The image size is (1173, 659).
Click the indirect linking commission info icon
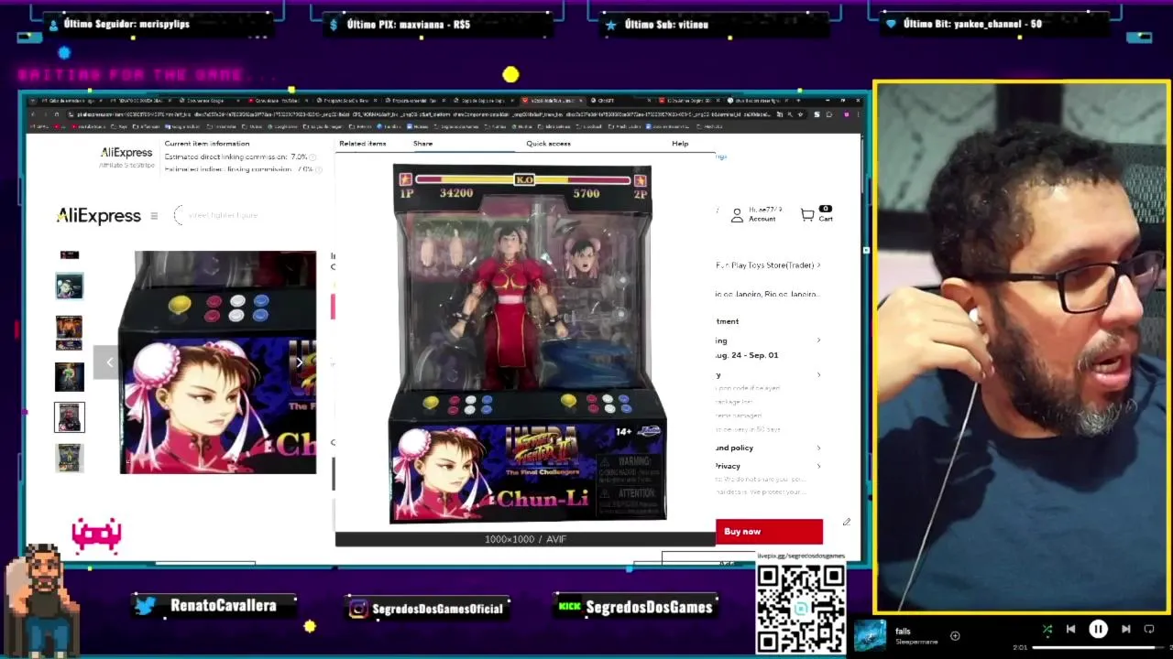pyautogui.click(x=318, y=169)
